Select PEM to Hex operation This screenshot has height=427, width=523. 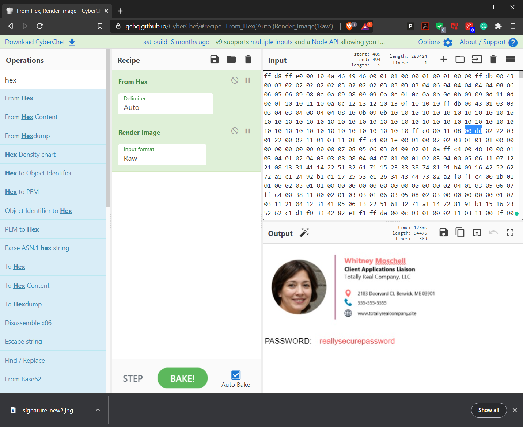pyautogui.click(x=53, y=229)
